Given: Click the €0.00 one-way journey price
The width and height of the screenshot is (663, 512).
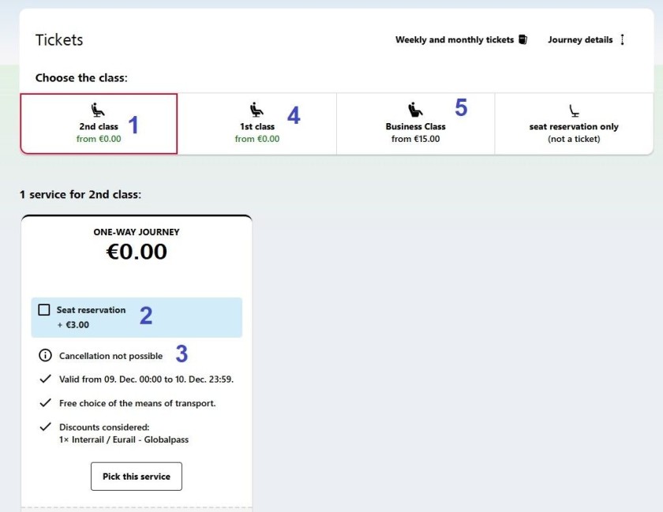Looking at the screenshot, I should click(137, 251).
